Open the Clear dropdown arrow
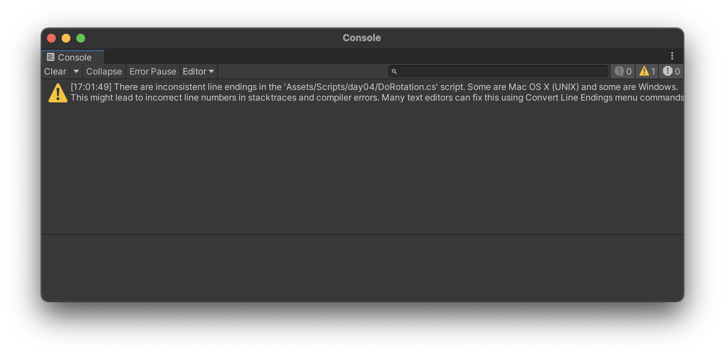The height and width of the screenshot is (356, 725). point(76,71)
